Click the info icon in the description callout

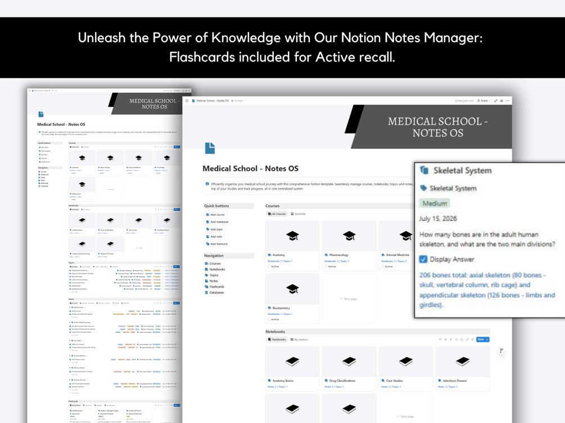point(207,184)
